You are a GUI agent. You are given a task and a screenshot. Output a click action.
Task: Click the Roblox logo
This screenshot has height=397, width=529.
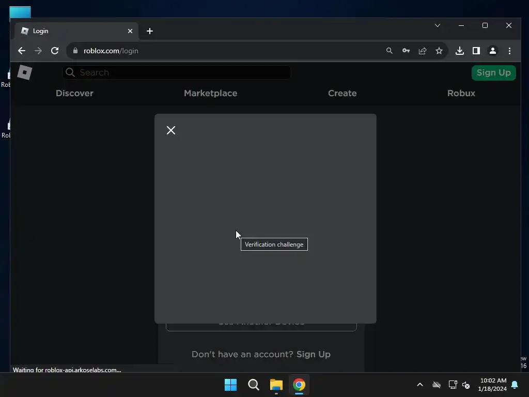pos(25,72)
